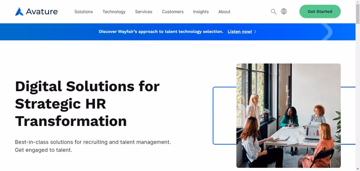Open the Services menu
The image size is (360, 171).
pyautogui.click(x=144, y=12)
